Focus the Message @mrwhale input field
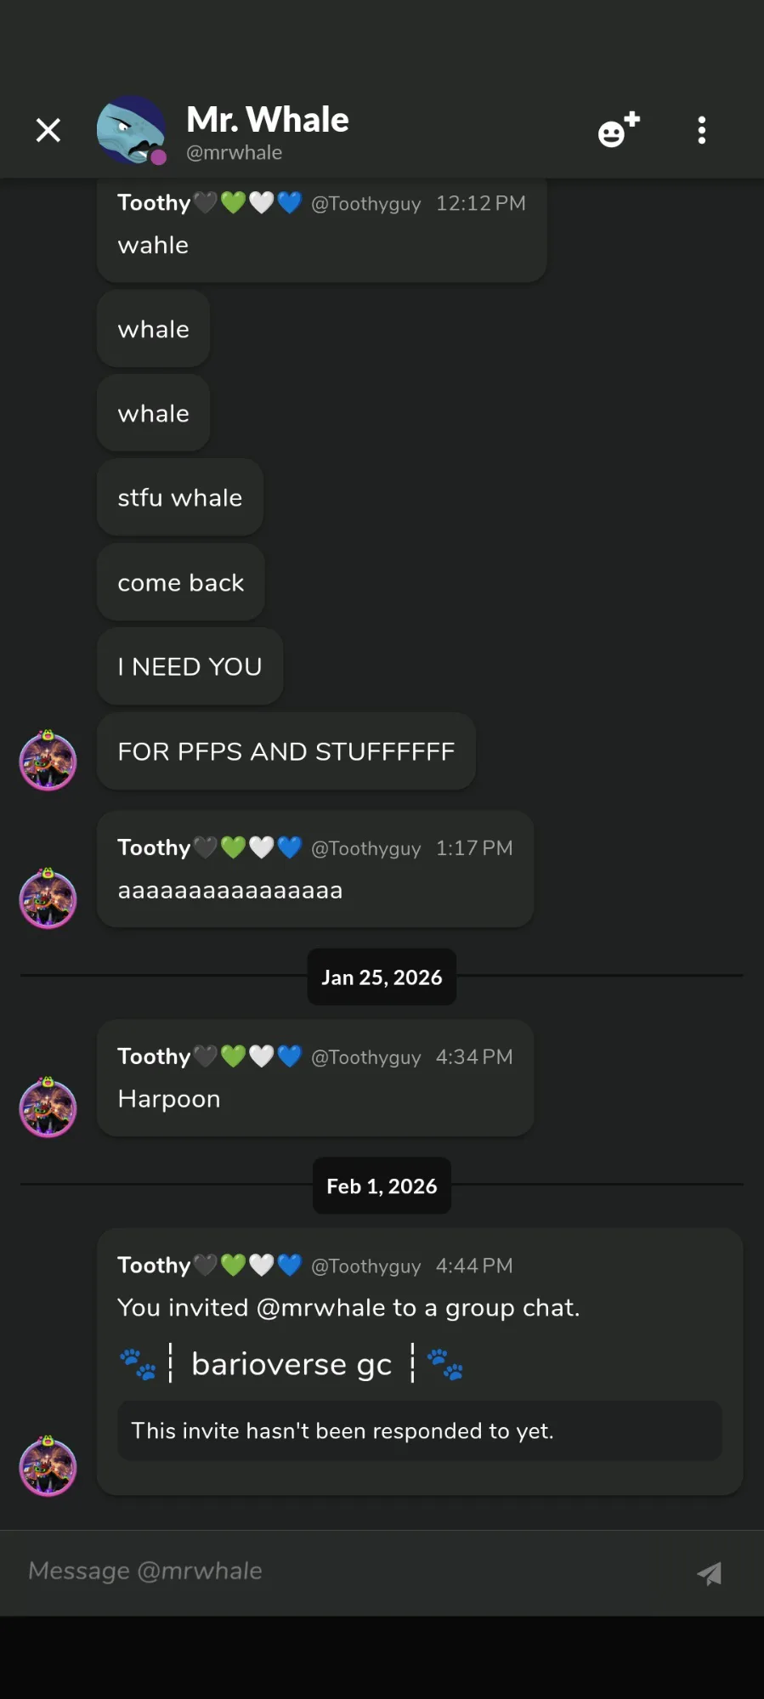 click(340, 1572)
